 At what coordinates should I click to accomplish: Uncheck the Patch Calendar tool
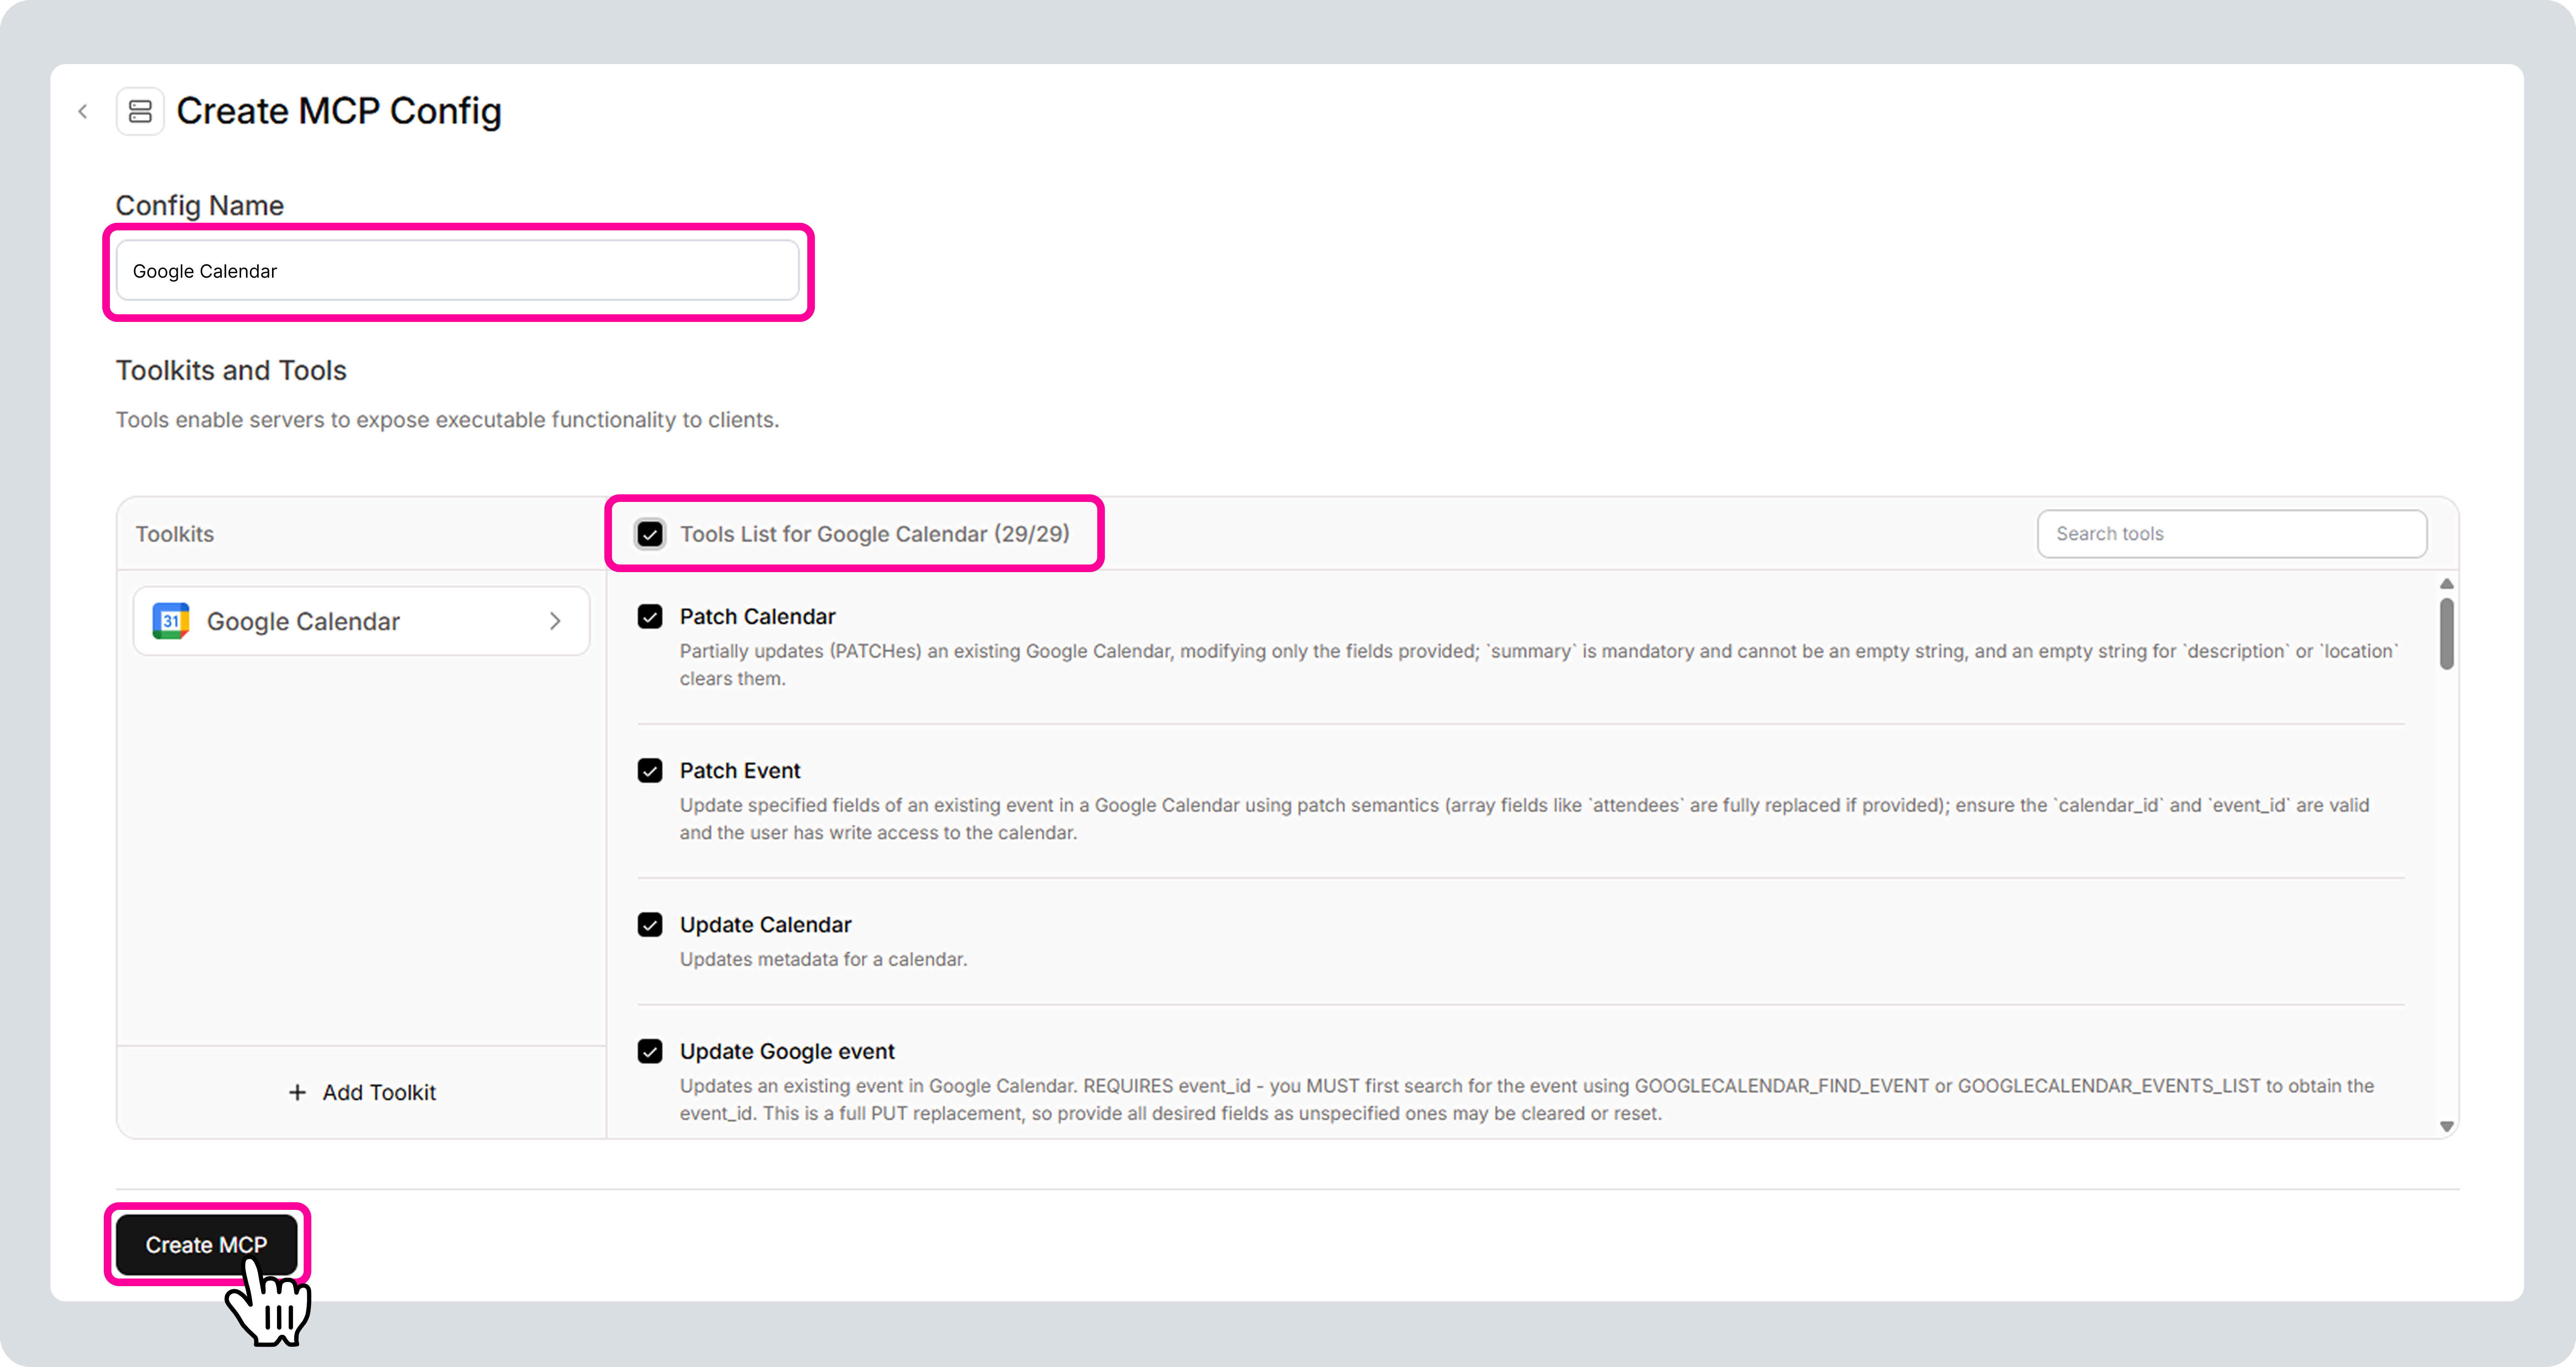coord(650,616)
